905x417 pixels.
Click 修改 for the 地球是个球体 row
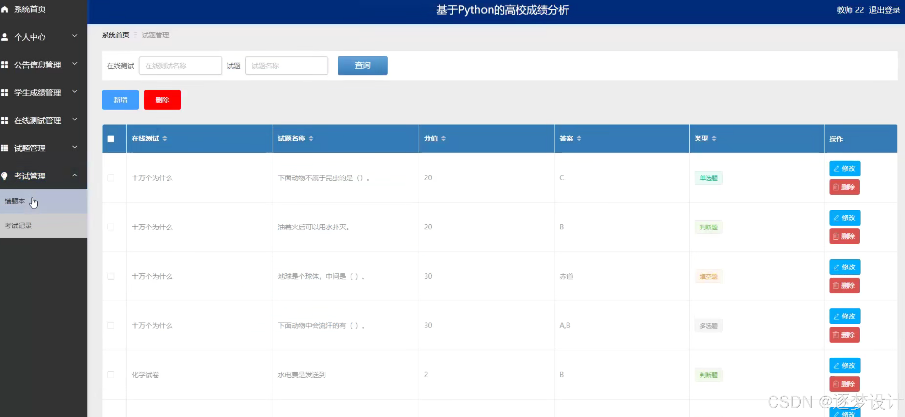point(845,267)
